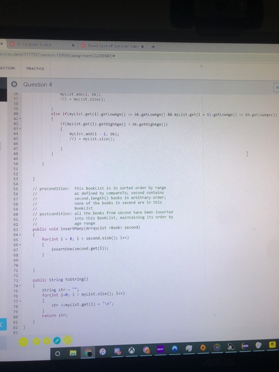This screenshot has height=372, width=279.
Task: Click the 'String str' declaration on line 75
Action: (61, 290)
